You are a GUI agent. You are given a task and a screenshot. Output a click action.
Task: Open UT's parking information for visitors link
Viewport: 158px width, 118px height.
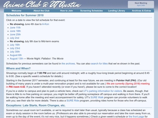point(103,91)
